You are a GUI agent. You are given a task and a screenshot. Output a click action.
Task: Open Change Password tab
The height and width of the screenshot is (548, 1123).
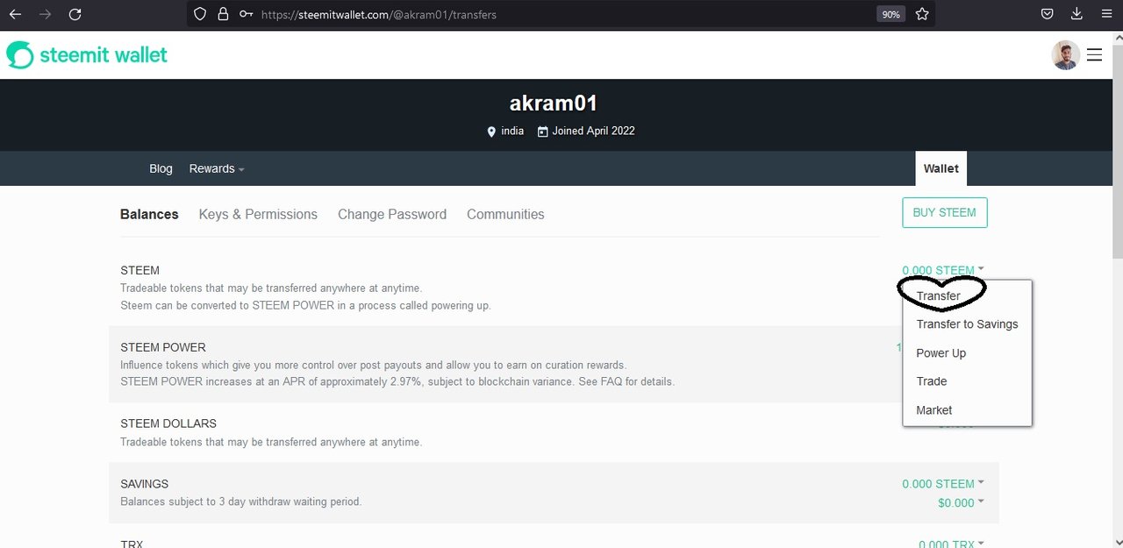[392, 214]
